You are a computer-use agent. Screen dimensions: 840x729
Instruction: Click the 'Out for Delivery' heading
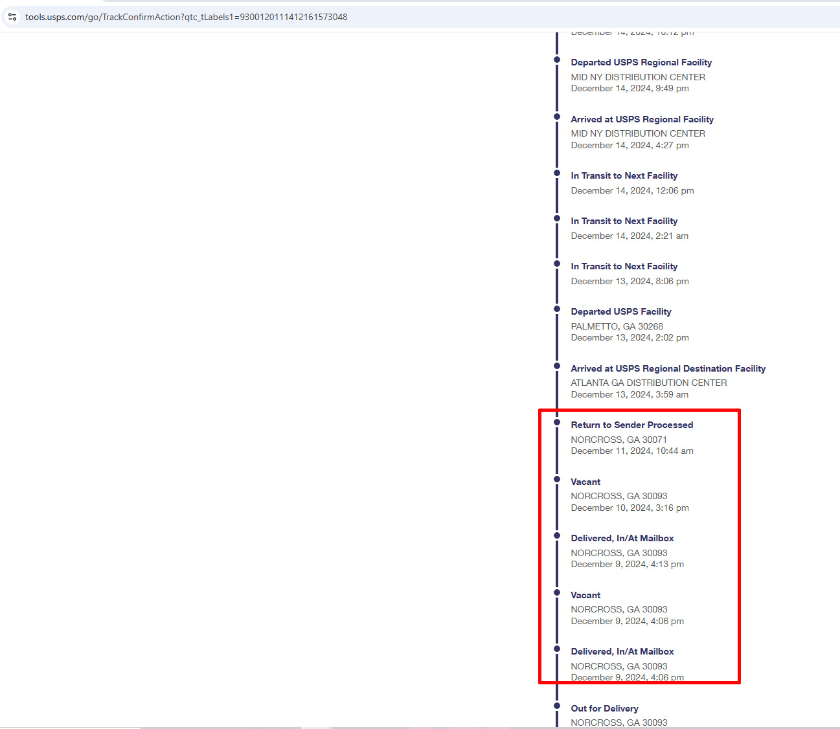(x=604, y=708)
